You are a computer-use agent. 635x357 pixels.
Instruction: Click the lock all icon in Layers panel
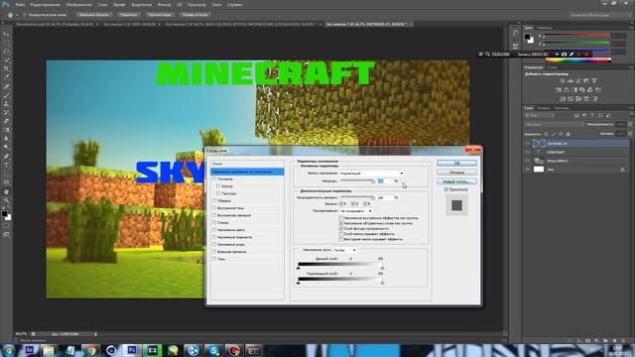[x=568, y=134]
